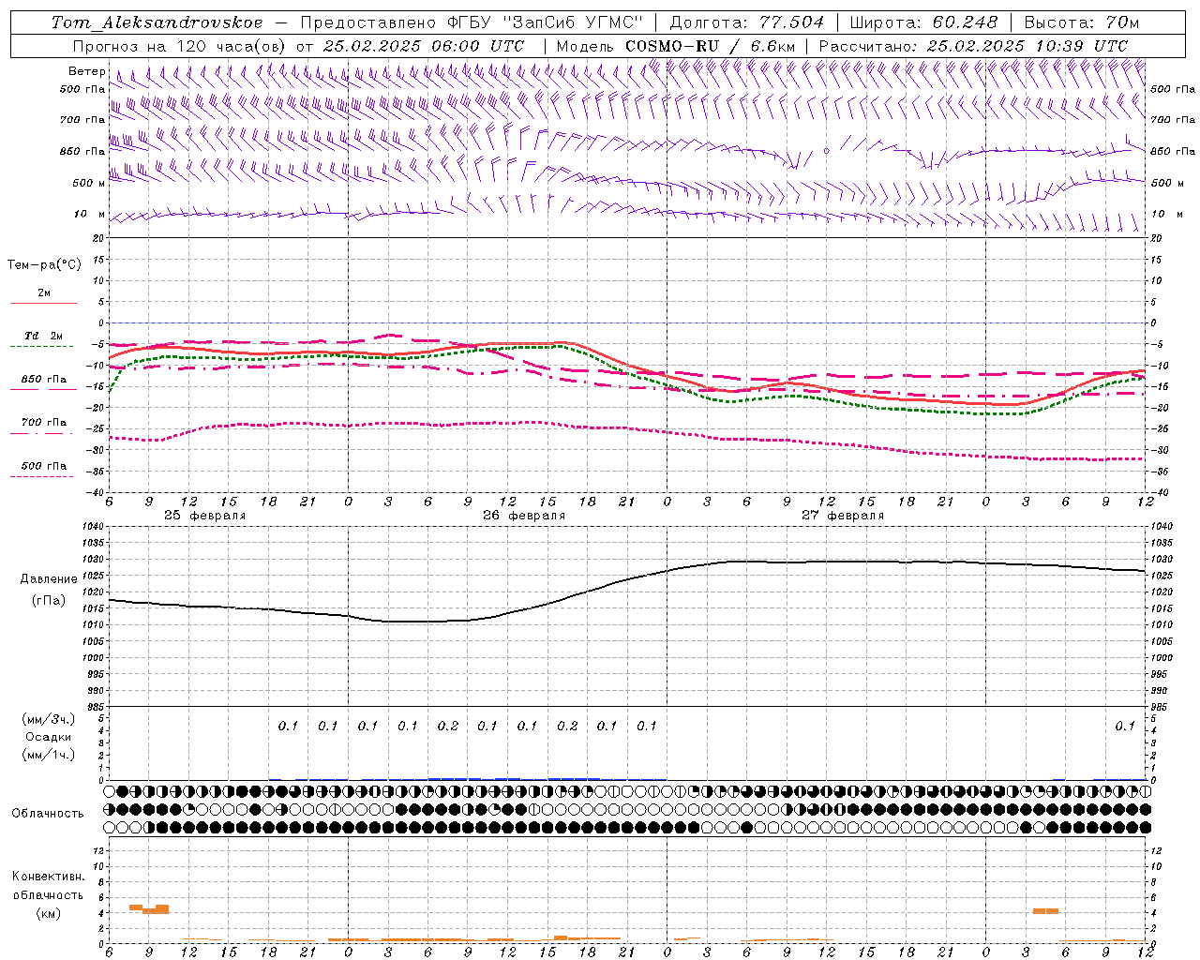Screen dimensions: 1200x960
Task: Click the 'Модель COSMO-RU / 6.6км' text
Action: coord(676,46)
